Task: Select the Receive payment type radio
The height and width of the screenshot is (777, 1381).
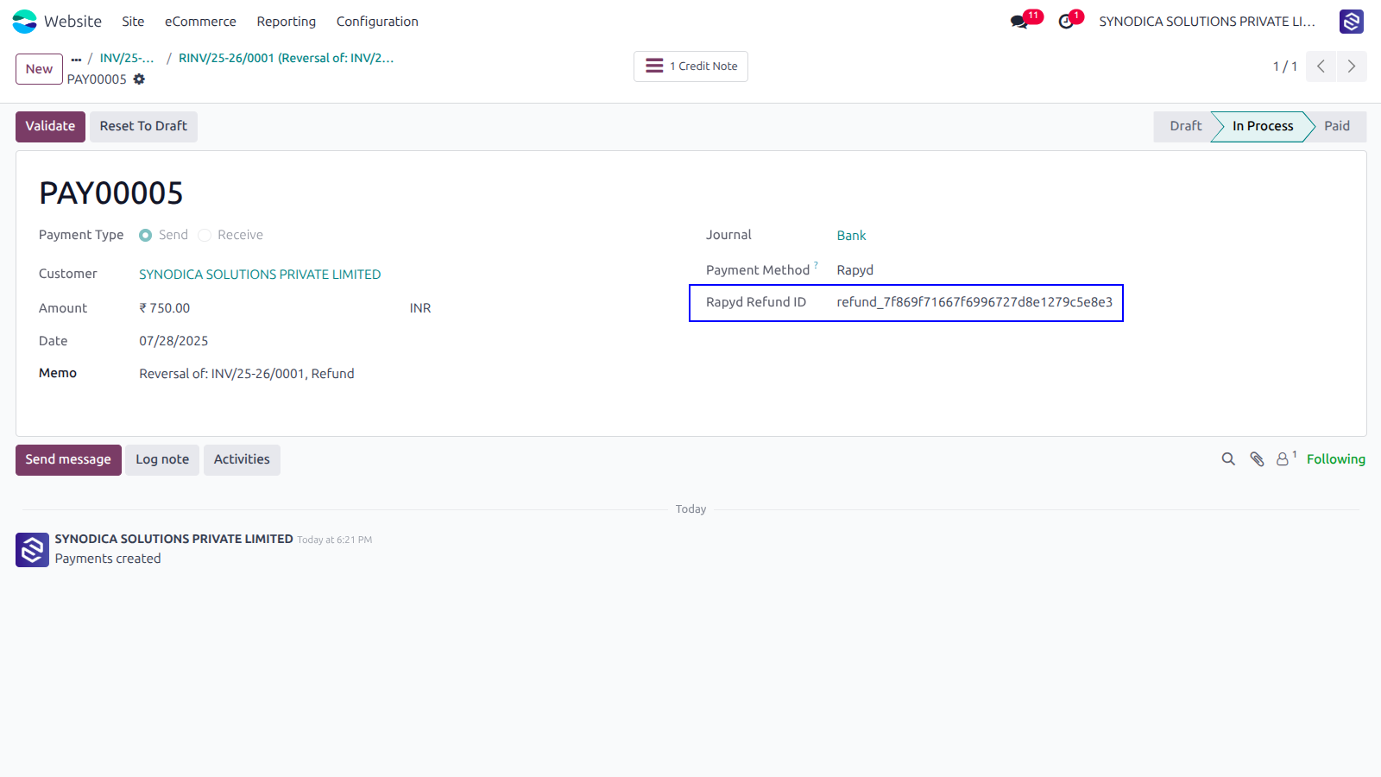Action: 205,236
